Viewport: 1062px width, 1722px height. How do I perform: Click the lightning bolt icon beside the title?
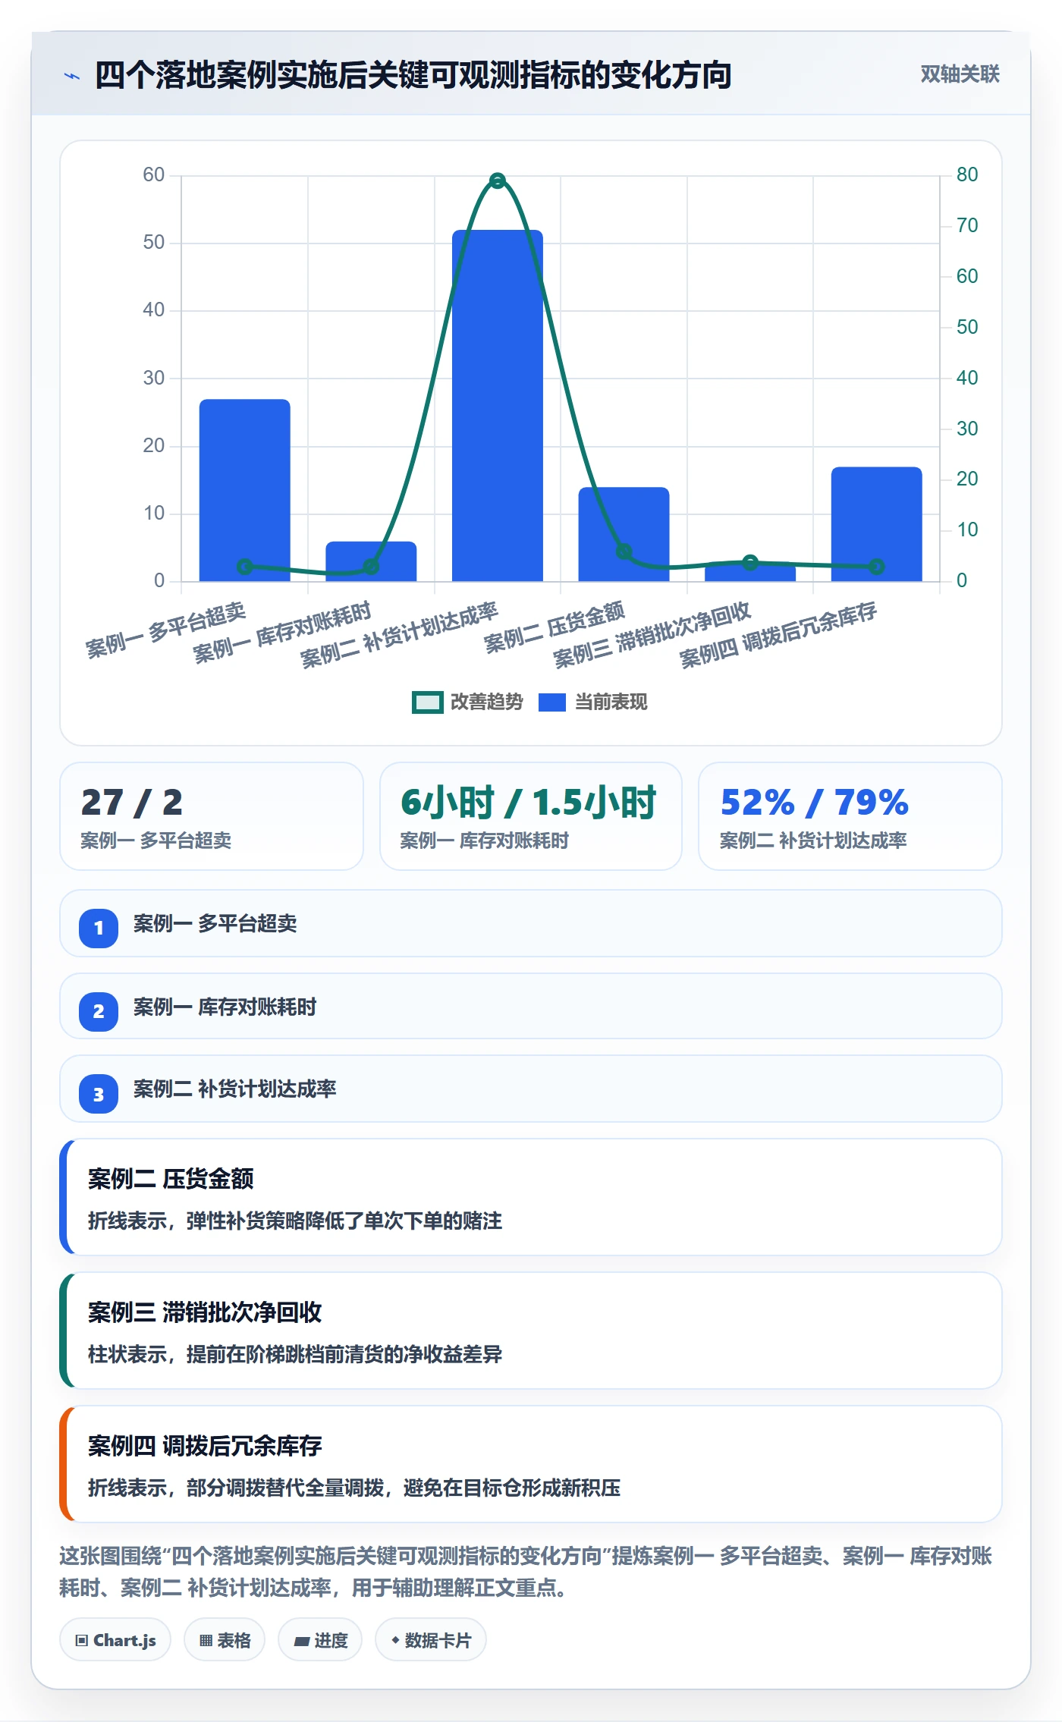pos(72,76)
